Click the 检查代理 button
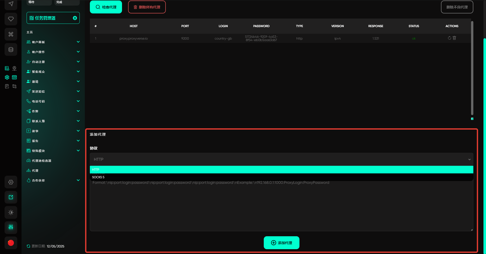Image resolution: width=486 pixels, height=254 pixels. [x=106, y=7]
